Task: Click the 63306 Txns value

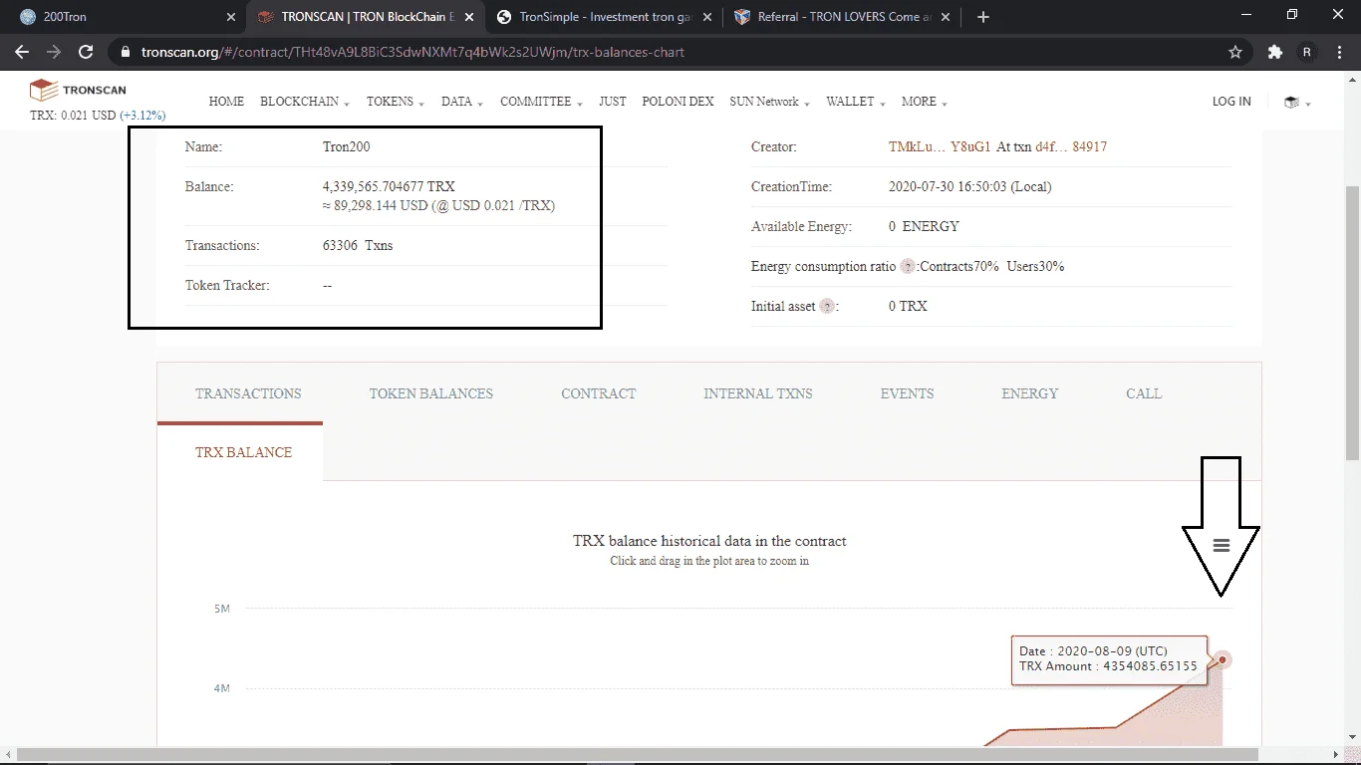Action: coord(358,246)
